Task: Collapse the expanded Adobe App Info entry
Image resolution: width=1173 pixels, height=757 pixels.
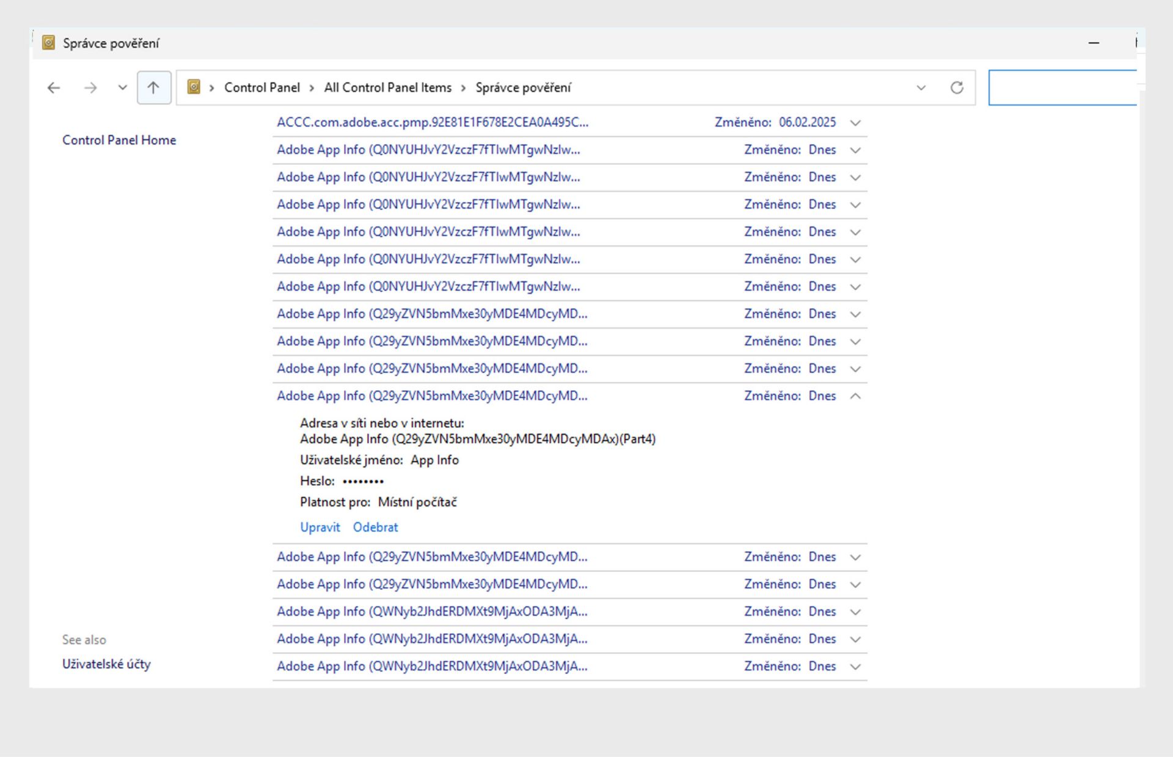Action: click(x=855, y=396)
